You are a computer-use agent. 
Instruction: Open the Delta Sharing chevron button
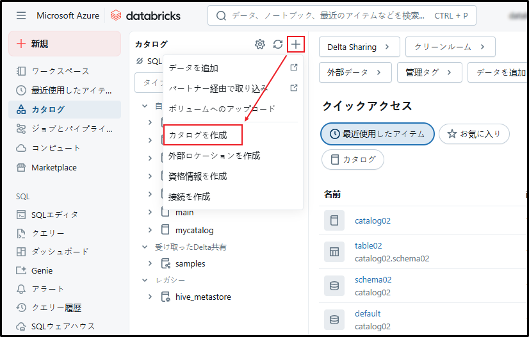[x=359, y=47]
